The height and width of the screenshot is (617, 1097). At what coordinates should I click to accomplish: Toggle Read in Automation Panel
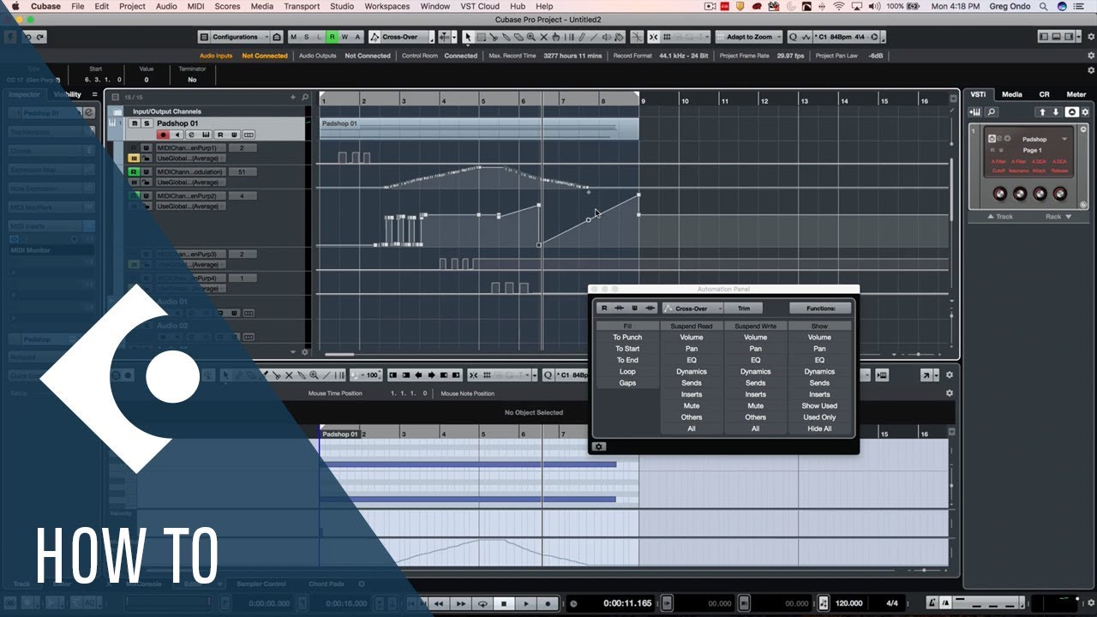pos(604,308)
